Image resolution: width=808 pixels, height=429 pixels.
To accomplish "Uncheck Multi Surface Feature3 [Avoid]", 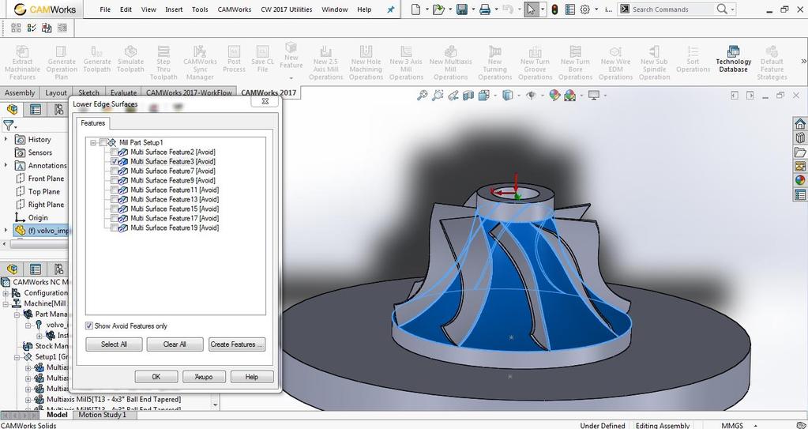I will (x=115, y=161).
